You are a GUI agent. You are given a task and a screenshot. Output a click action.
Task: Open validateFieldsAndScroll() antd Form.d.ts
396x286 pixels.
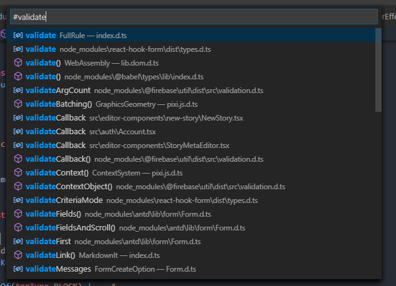191,227
